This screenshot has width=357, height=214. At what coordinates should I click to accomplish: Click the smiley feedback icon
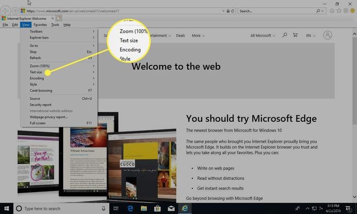(353, 10)
